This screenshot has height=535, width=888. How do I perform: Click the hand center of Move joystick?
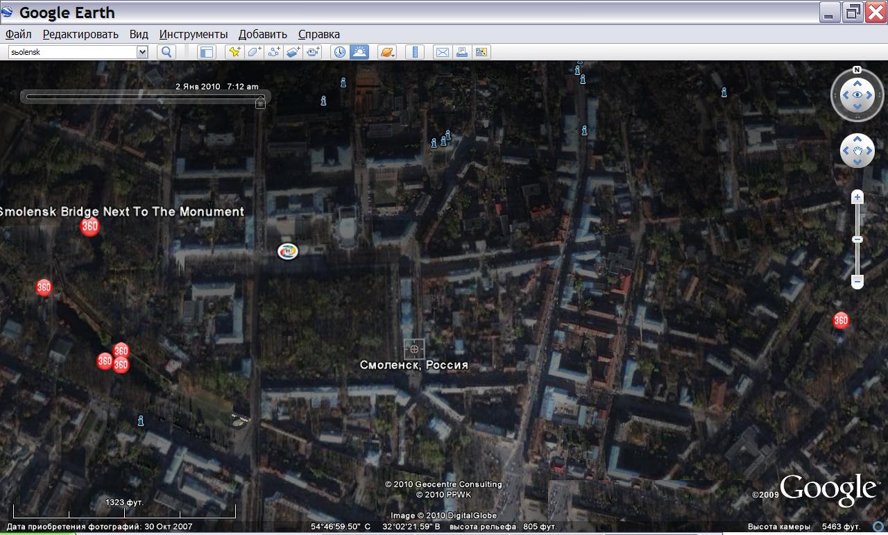point(857,151)
